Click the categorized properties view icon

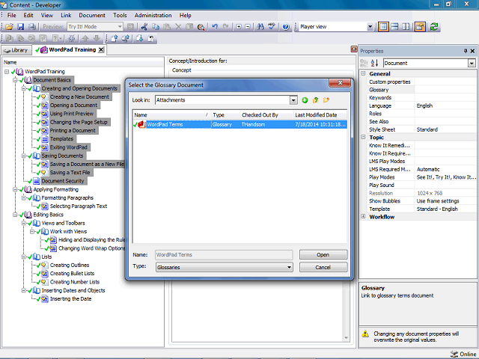[x=364, y=63]
